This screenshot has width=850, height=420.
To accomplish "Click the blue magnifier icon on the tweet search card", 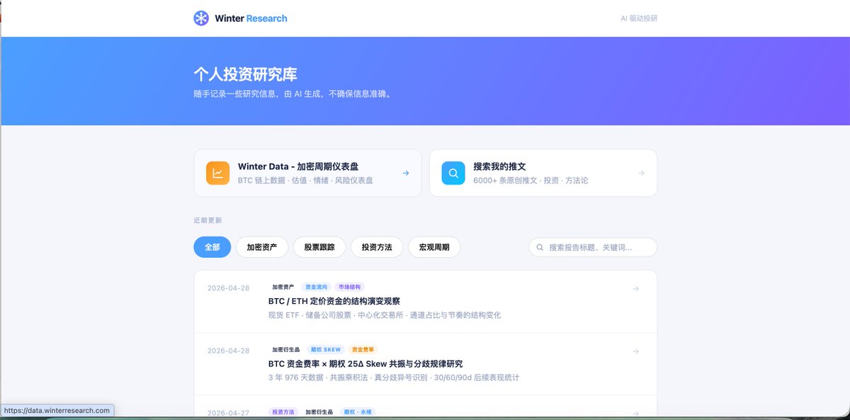I will pyautogui.click(x=453, y=173).
